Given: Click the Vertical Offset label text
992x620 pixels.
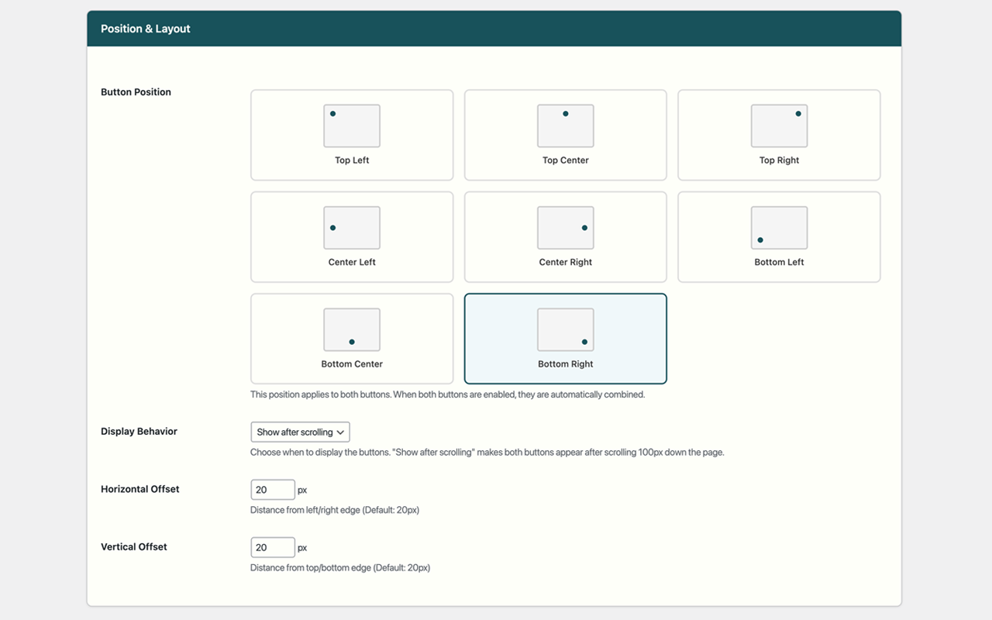Looking at the screenshot, I should click(x=133, y=546).
